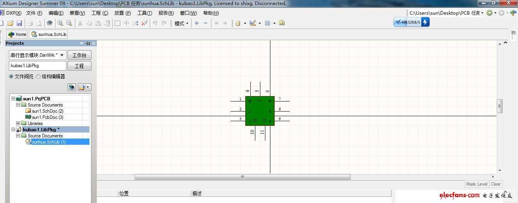The width and height of the screenshot is (518, 203).
Task: Open the dropdown arrow next to the grid icon
Action: [274, 23]
